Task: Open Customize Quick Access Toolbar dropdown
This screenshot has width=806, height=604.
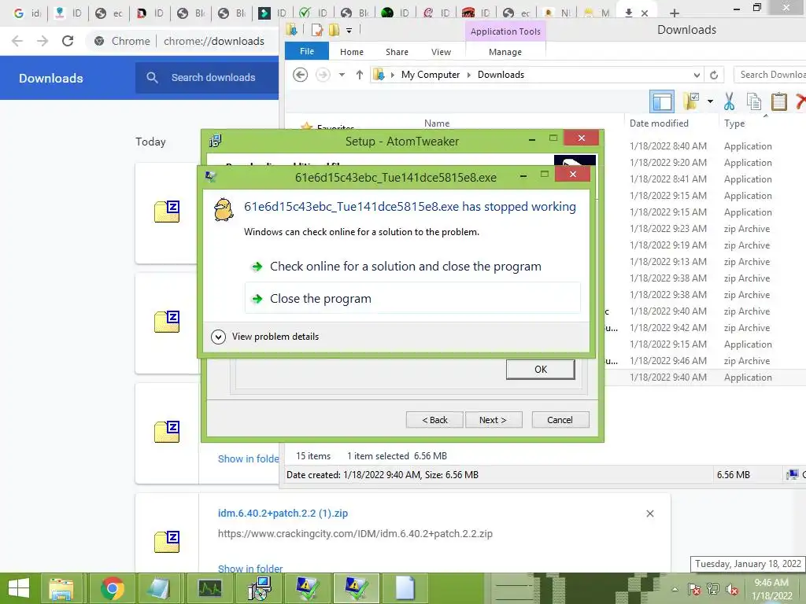Action: pos(349,31)
